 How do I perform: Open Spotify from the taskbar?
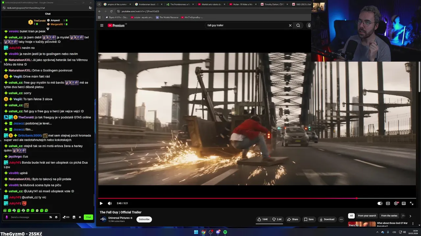pos(225,232)
